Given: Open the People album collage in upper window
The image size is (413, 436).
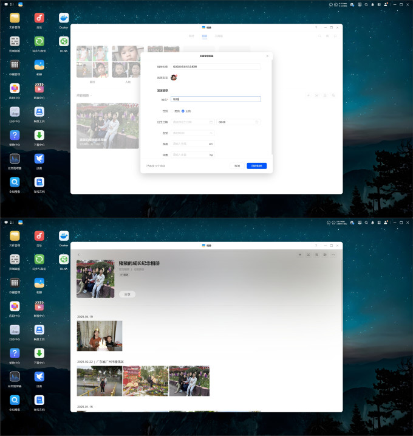Looking at the screenshot, I should coord(126,61).
